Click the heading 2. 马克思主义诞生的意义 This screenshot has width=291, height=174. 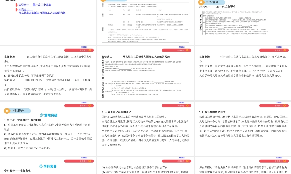point(116,112)
